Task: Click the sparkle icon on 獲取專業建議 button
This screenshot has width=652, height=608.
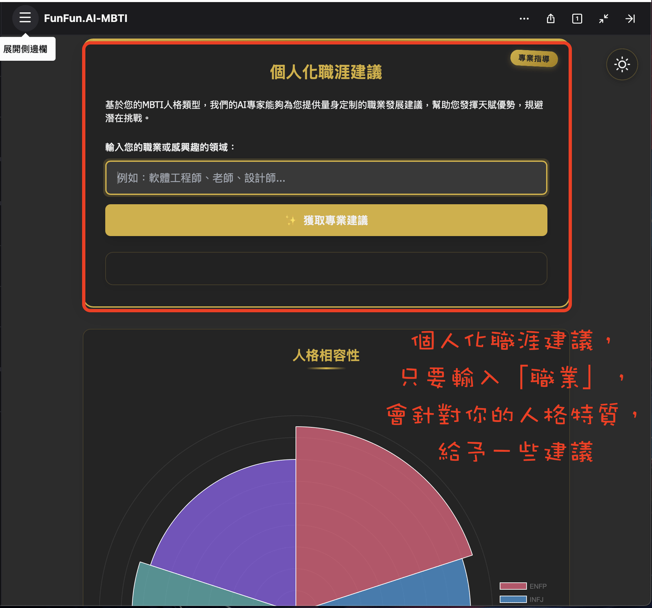Action: tap(290, 220)
